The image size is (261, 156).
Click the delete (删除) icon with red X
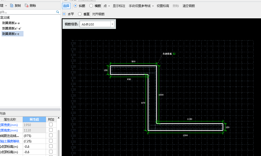click(27, 6)
